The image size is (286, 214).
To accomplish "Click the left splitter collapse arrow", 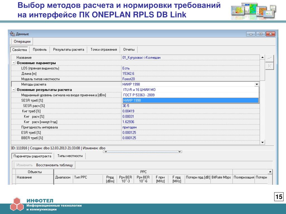I will pos(106,152).
